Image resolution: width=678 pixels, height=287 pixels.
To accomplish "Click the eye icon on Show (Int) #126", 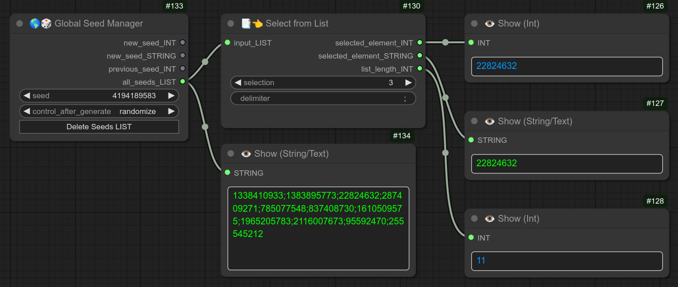I will point(489,23).
